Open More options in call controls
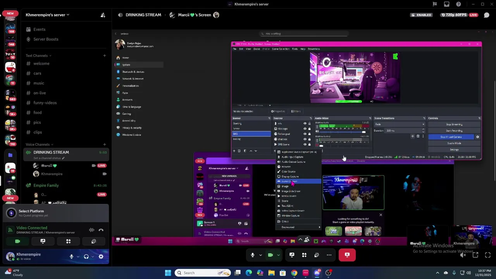 329,255
